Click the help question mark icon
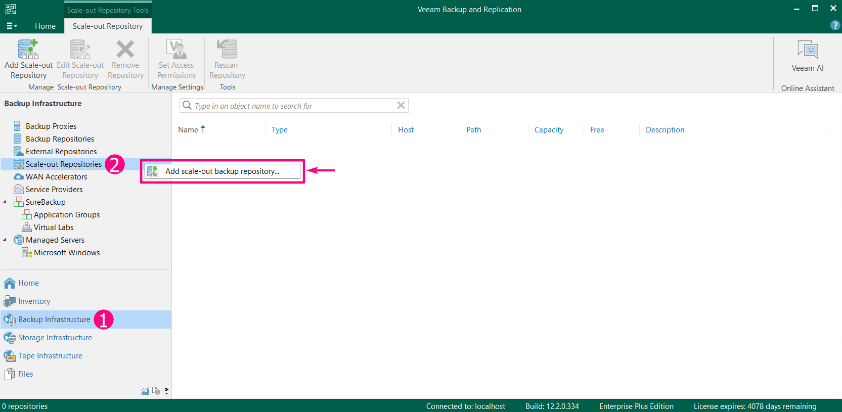842x412 pixels. click(835, 25)
